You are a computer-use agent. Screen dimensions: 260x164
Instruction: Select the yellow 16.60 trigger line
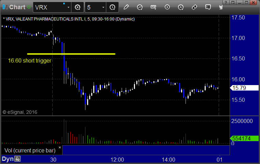[71, 54]
